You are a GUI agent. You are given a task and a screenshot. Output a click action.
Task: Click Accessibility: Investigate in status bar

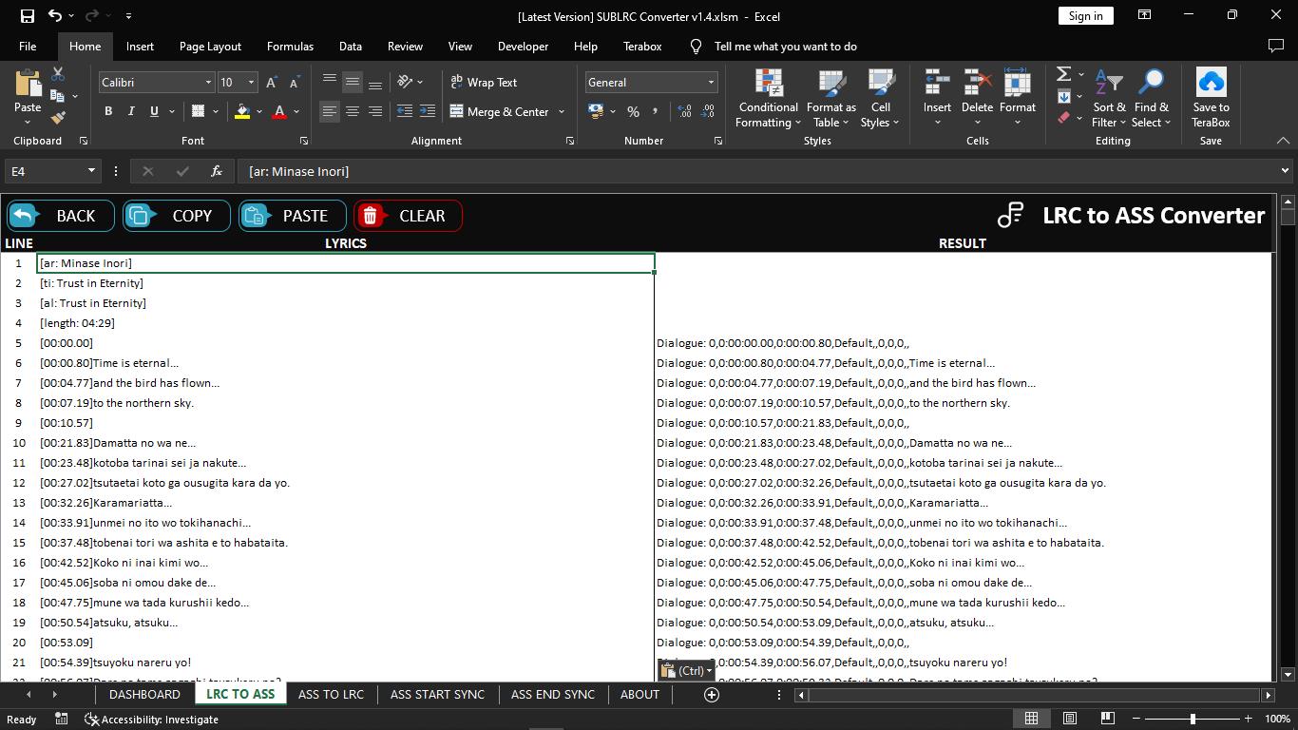[151, 720]
